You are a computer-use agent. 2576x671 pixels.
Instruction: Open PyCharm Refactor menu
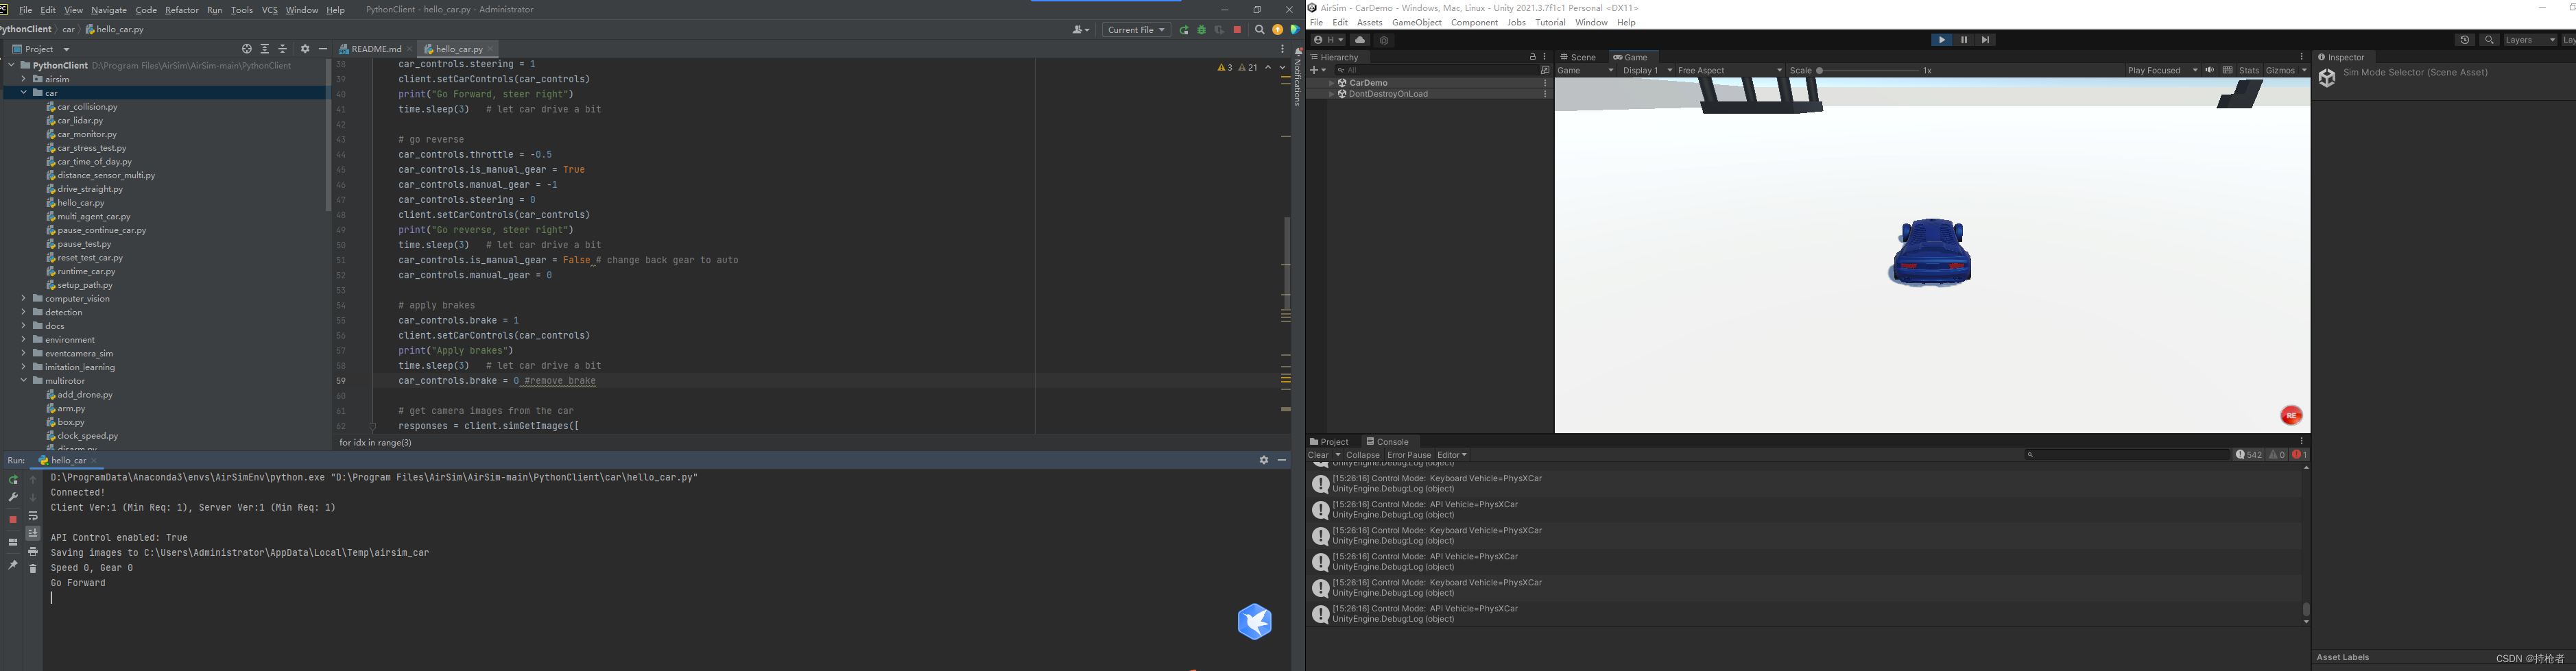click(181, 10)
